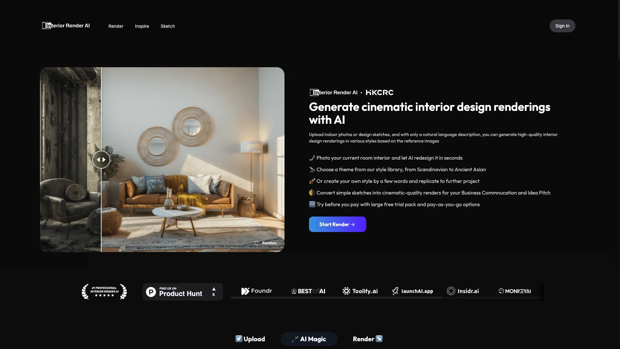This screenshot has width=620, height=349.
Task: Click the Start Render button
Action: pos(337,224)
